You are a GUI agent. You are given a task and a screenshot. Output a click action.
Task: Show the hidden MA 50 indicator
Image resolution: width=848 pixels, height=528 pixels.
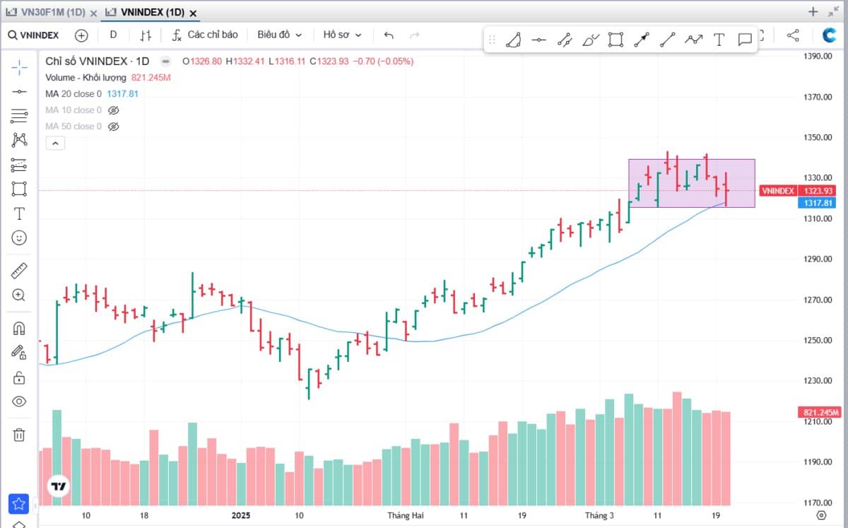(x=114, y=127)
